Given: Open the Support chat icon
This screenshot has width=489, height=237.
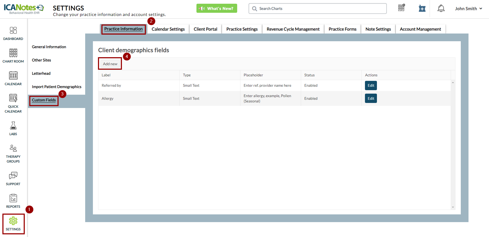Looking at the screenshot, I should point(13,176).
